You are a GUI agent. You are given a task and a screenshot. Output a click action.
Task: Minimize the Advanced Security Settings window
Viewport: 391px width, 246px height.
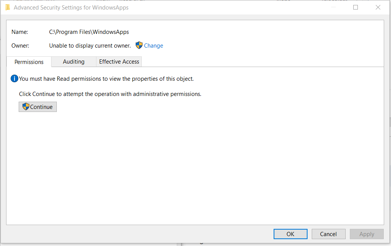[x=333, y=7]
